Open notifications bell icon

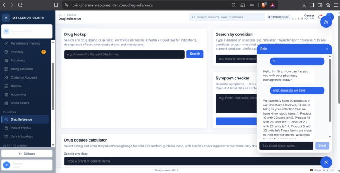(x=320, y=17)
